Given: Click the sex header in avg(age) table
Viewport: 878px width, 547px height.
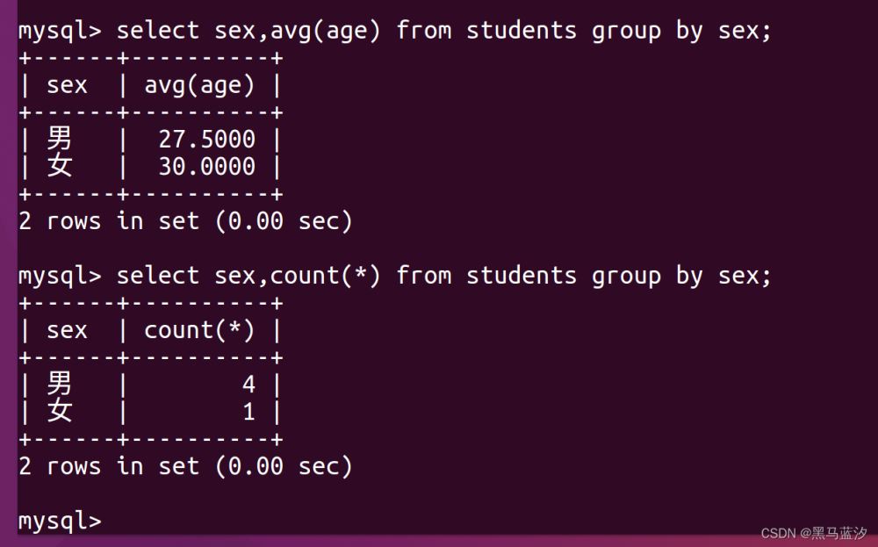Looking at the screenshot, I should [x=67, y=85].
